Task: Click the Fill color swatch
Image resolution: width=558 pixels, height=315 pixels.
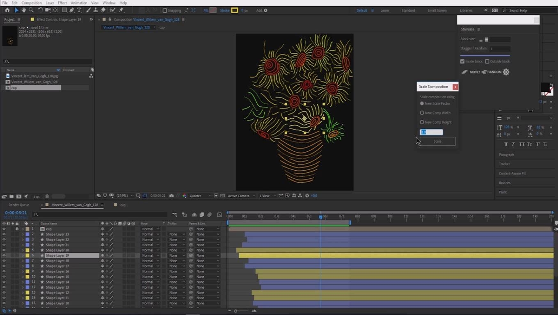Action: click(x=213, y=10)
